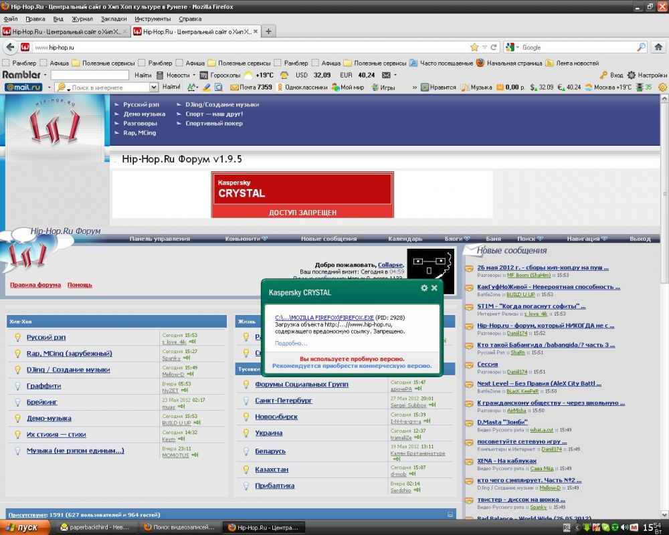
Task: Bookmark page with the star icon
Action: tap(474, 47)
